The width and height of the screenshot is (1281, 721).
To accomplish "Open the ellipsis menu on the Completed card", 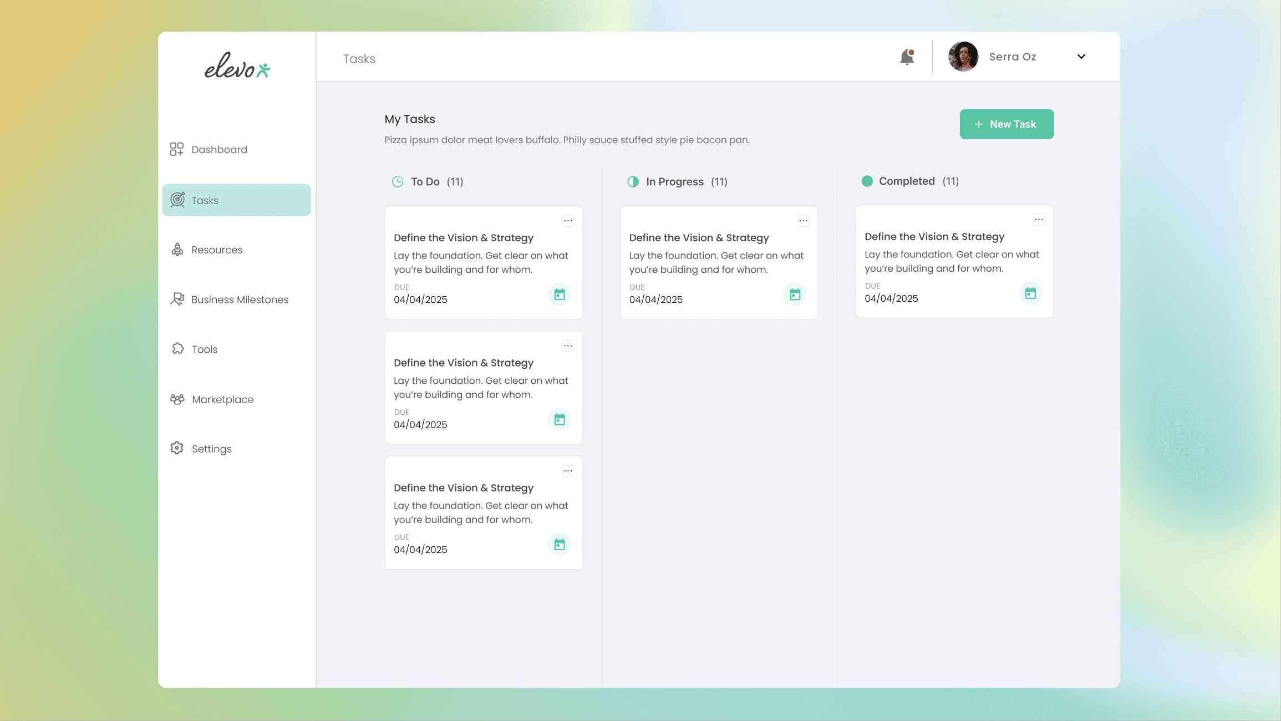I will (x=1039, y=219).
